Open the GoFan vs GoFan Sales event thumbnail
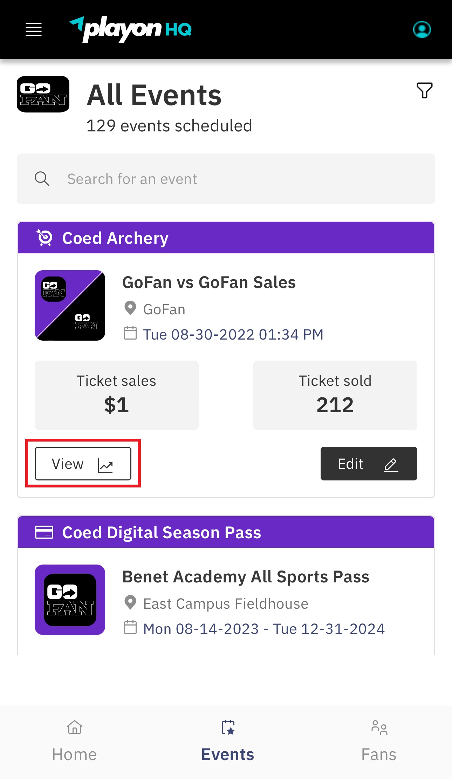Image resolution: width=452 pixels, height=779 pixels. pyautogui.click(x=70, y=305)
